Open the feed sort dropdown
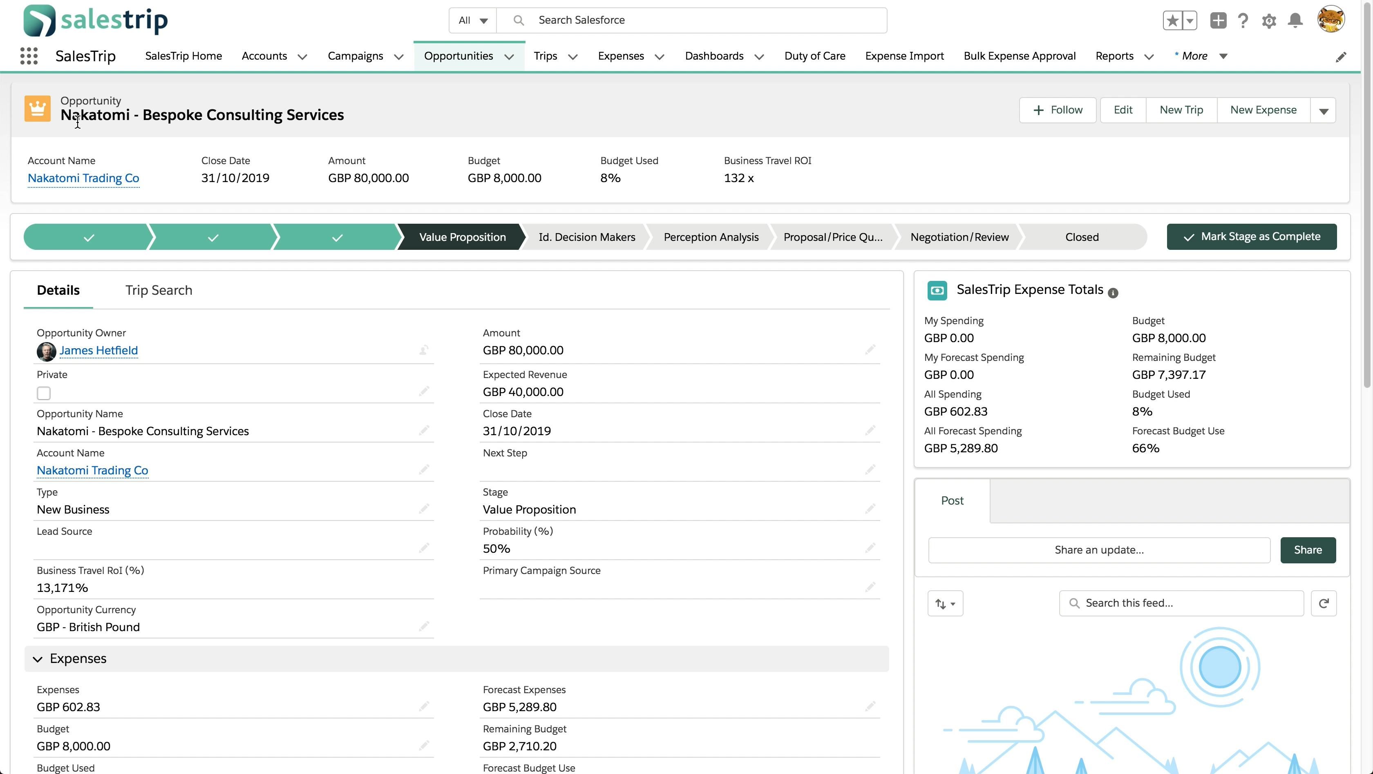Image resolution: width=1373 pixels, height=774 pixels. click(945, 604)
